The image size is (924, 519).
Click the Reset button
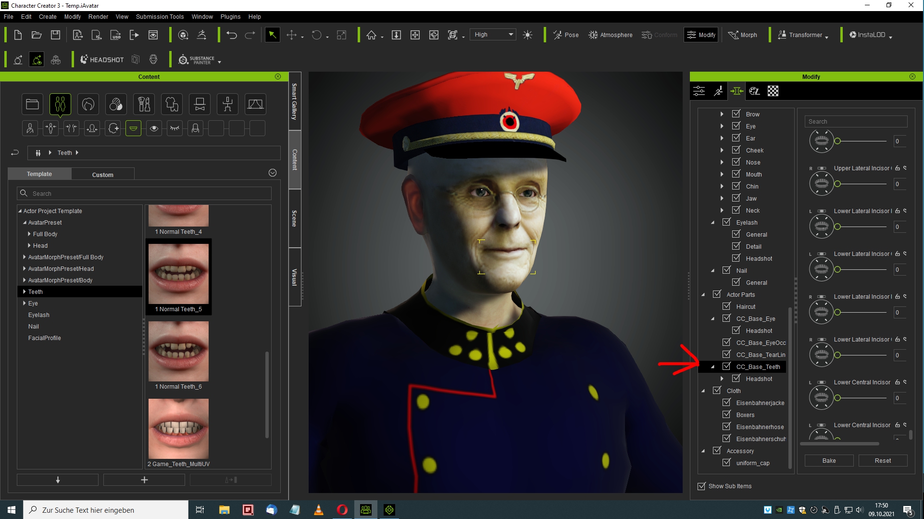pyautogui.click(x=883, y=460)
